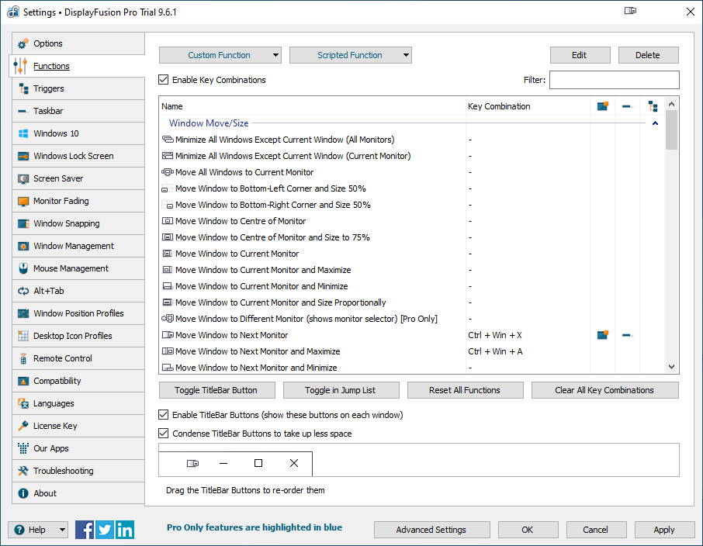
Task: Click the Delete button
Action: point(649,55)
